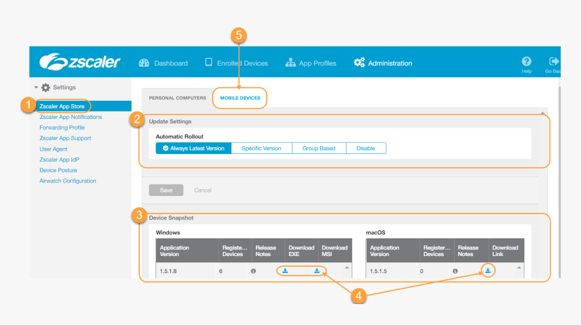Click the Help question mark icon
Viewport: 581px width, 325px height.
pos(526,61)
